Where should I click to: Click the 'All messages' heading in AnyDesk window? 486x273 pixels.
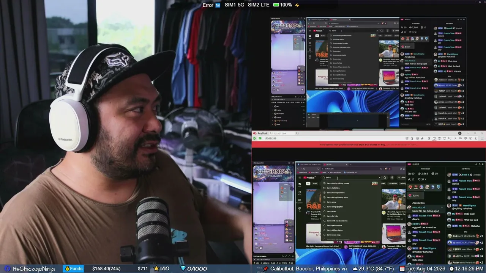pos(426,169)
